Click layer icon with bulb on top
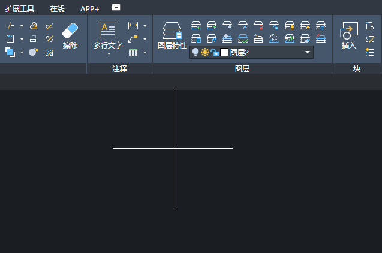 227,38
